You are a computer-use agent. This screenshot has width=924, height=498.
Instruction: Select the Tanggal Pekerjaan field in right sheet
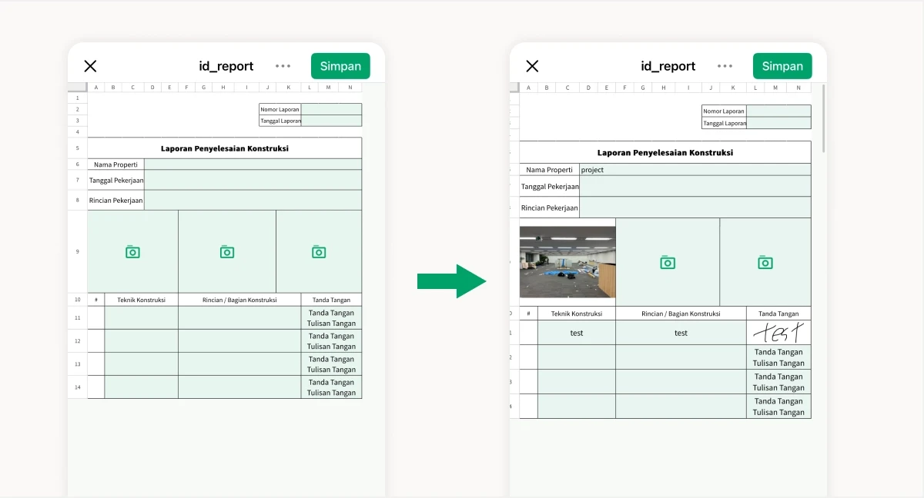click(695, 187)
